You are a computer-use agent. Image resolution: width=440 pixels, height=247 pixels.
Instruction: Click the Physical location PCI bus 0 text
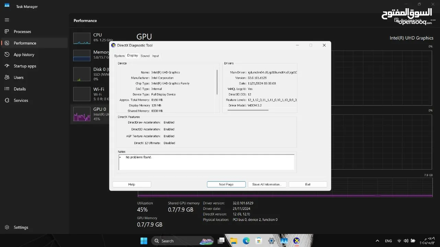[x=255, y=220]
